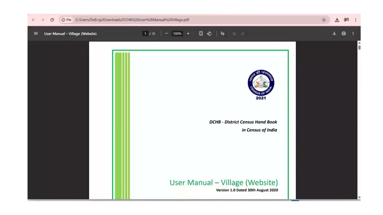The height and width of the screenshot is (215, 383).
Task: View site information via File icon
Action: pyautogui.click(x=66, y=20)
